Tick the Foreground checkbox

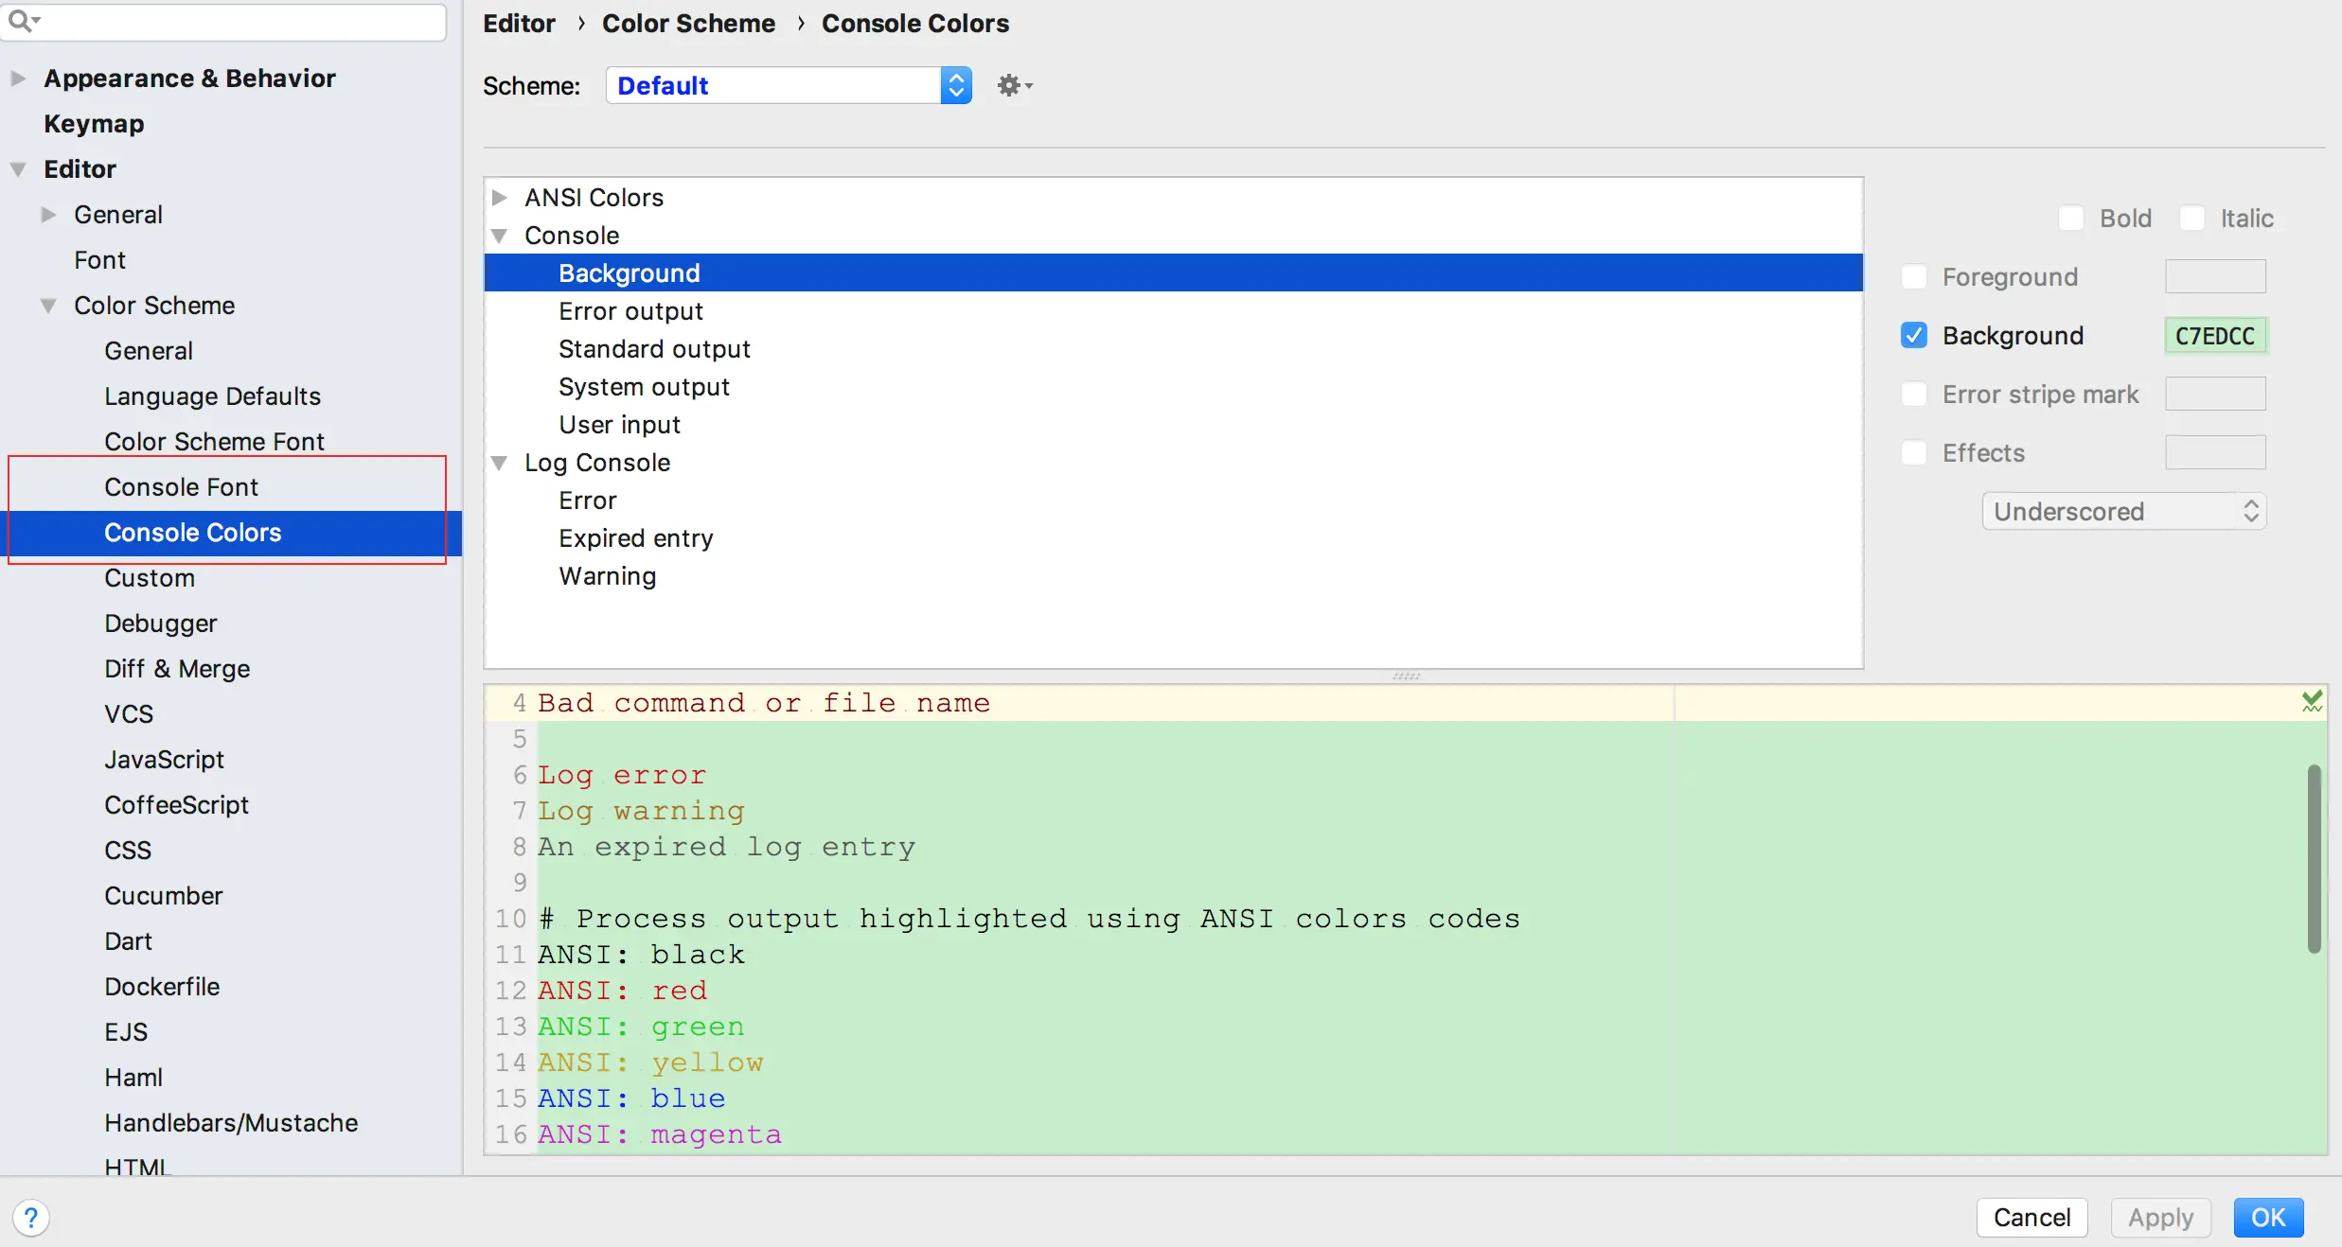pyautogui.click(x=1914, y=277)
